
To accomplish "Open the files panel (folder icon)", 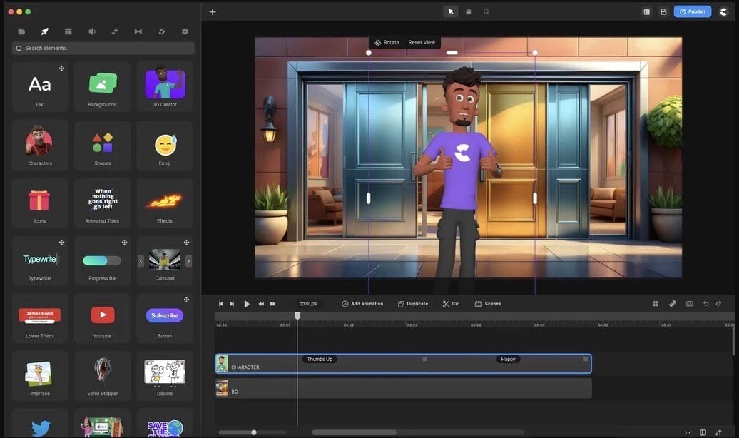I will tap(21, 31).
